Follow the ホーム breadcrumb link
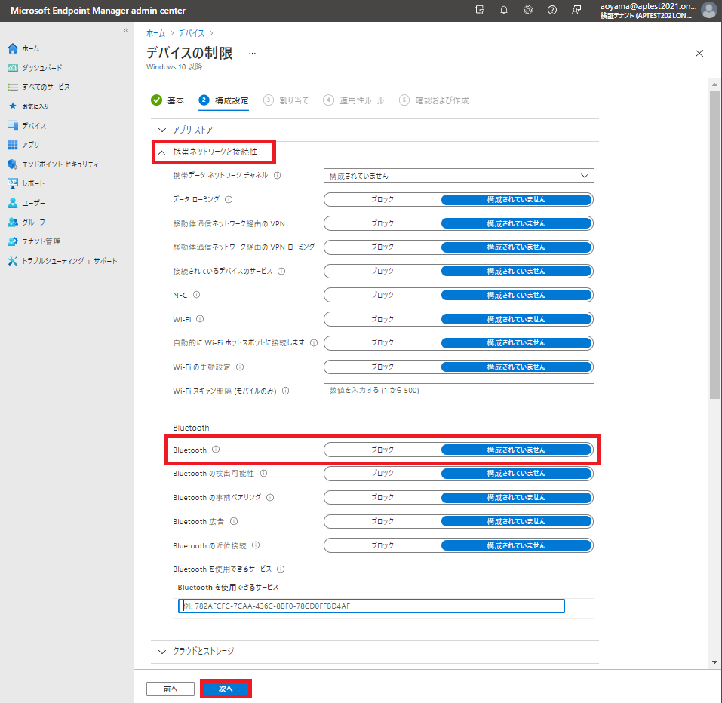 point(155,33)
